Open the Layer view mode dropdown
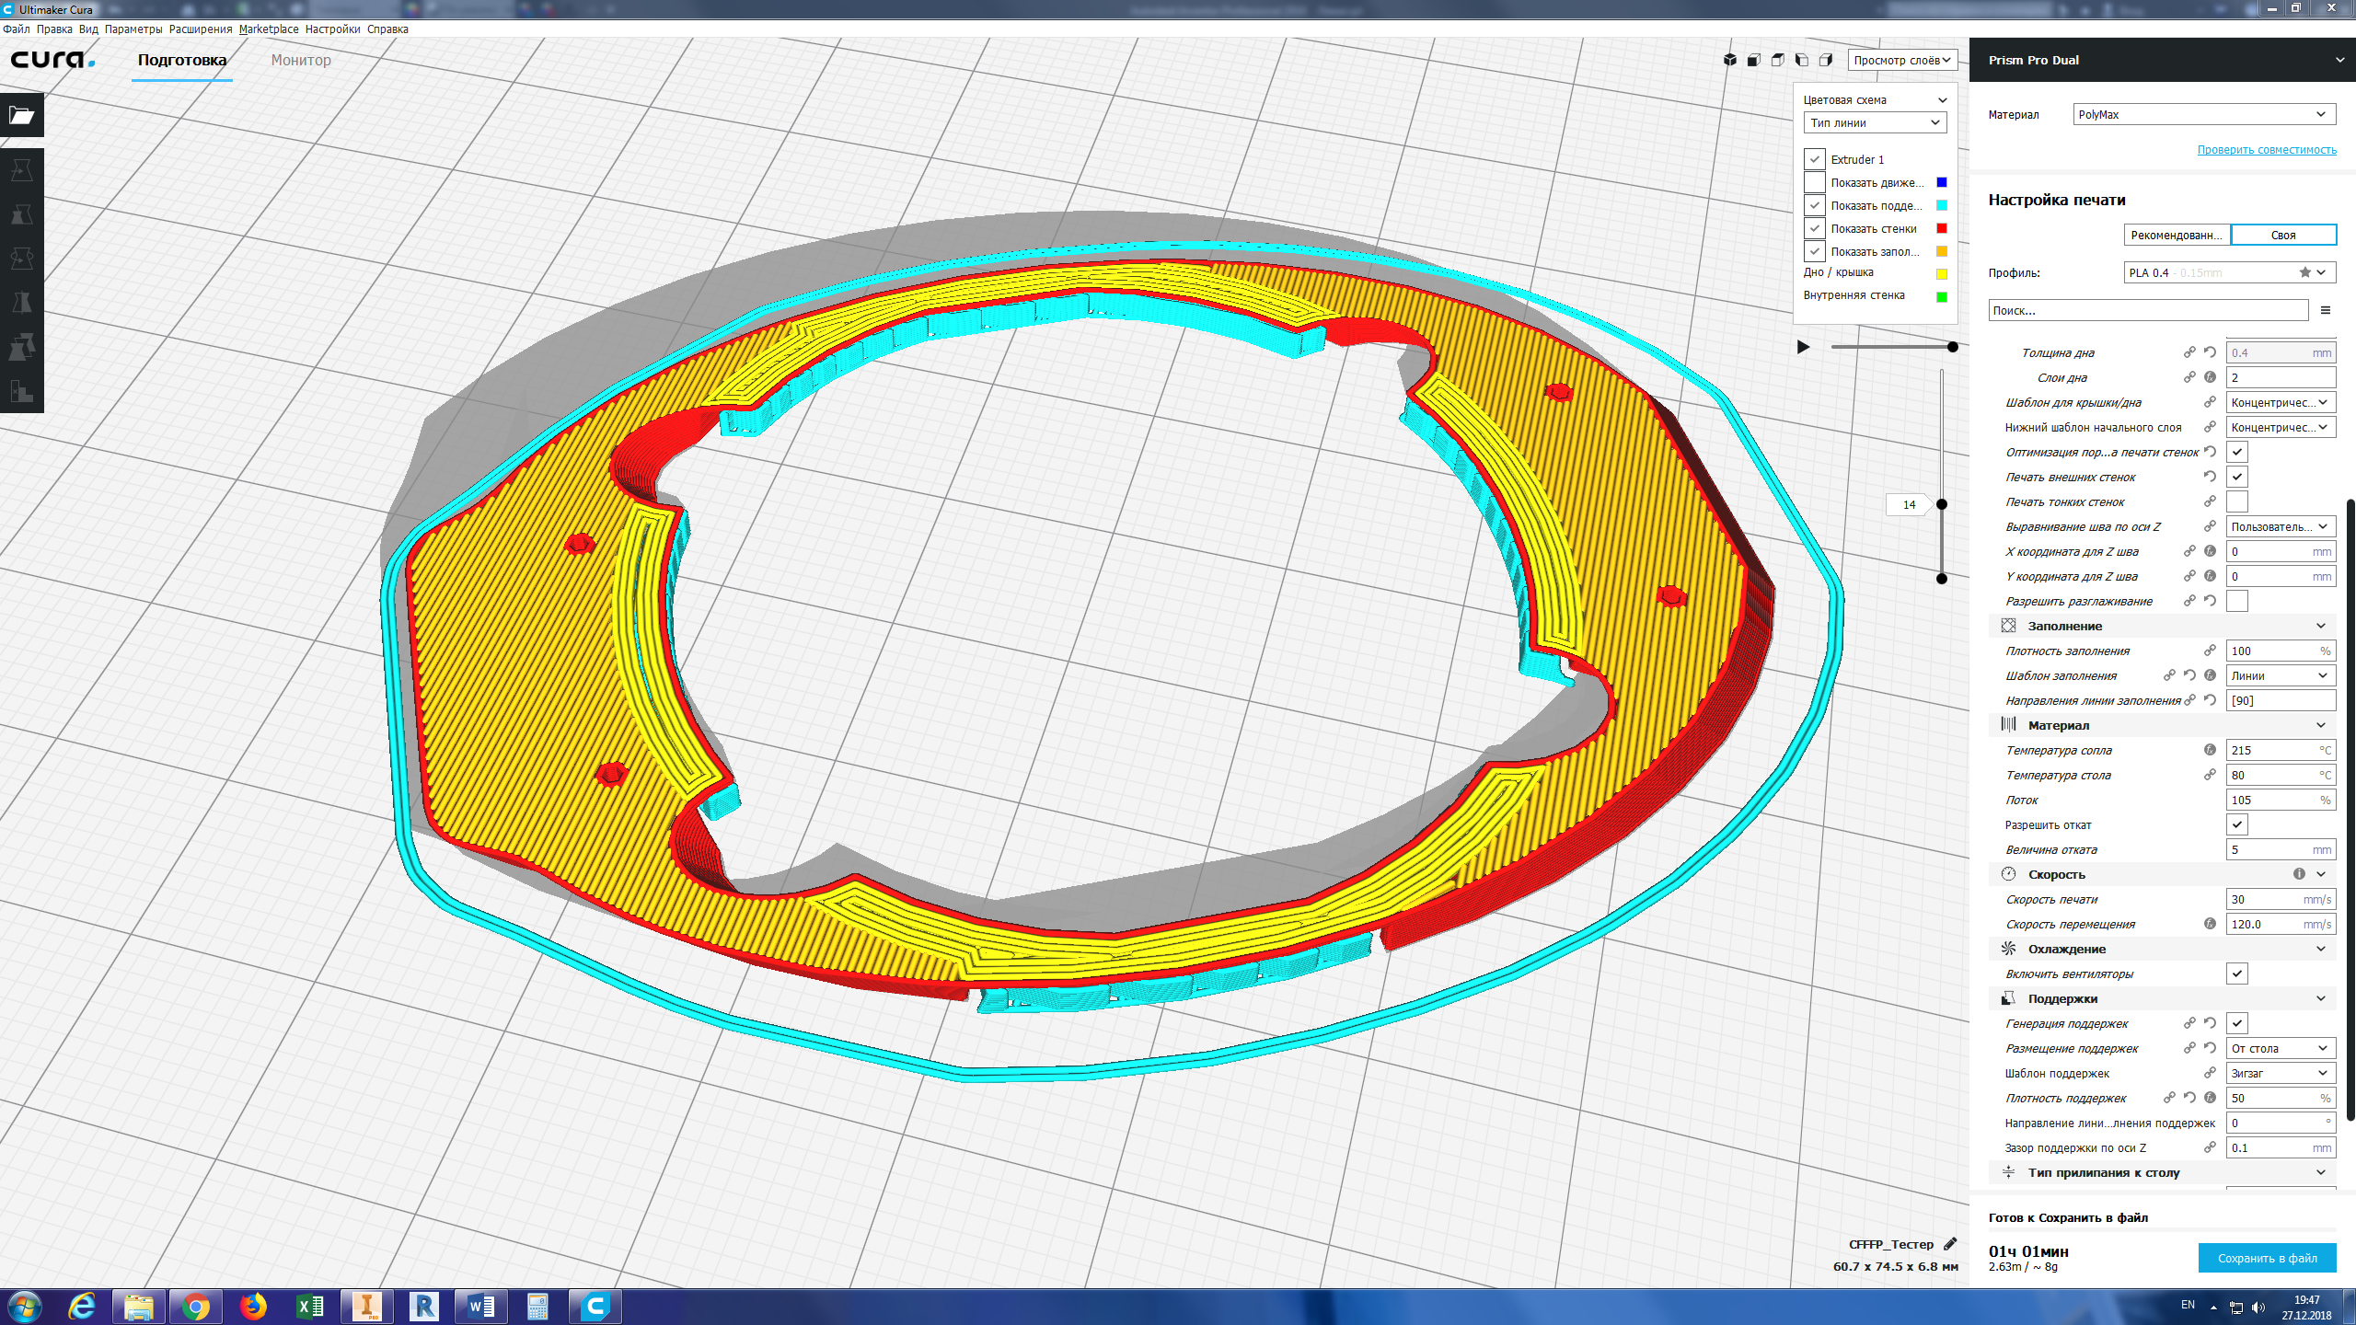Viewport: 2356px width, 1325px height. coord(1901,60)
